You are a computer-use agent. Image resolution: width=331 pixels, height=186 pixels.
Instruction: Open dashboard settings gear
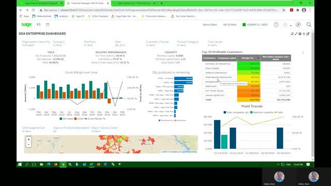click(300, 34)
